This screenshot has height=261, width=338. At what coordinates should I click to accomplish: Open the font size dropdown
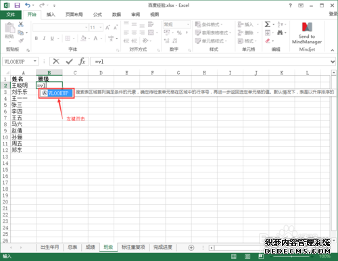coord(101,28)
